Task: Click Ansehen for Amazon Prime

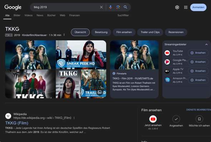Action: tap(198, 80)
